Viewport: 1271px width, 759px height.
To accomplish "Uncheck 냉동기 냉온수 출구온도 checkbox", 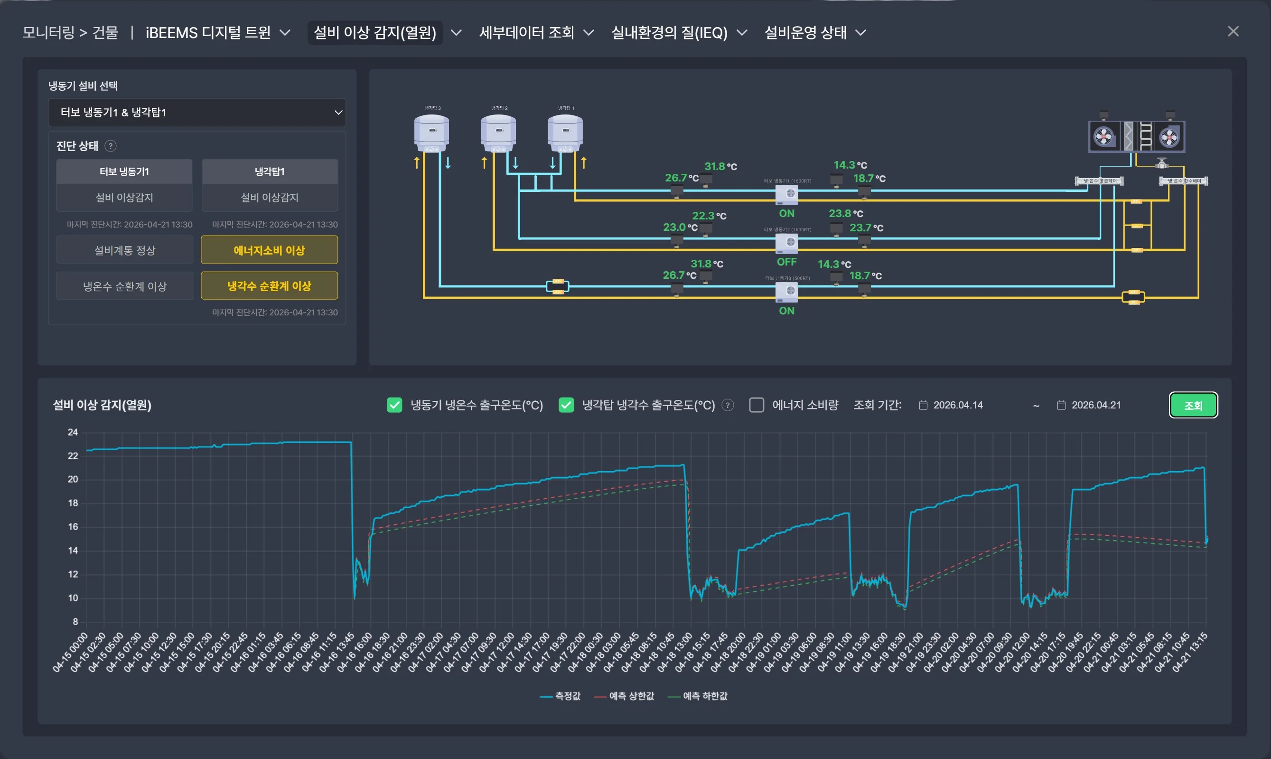I will tap(394, 405).
